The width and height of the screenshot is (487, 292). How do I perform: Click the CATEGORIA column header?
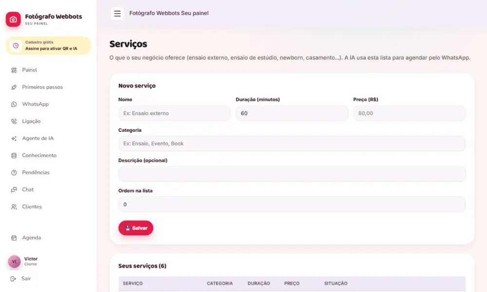(x=220, y=283)
